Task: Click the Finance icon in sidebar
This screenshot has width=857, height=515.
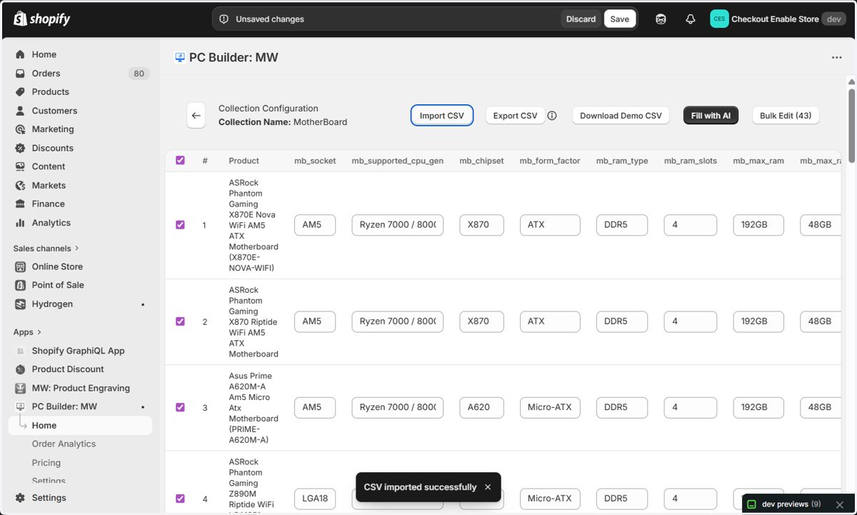Action: pos(20,204)
